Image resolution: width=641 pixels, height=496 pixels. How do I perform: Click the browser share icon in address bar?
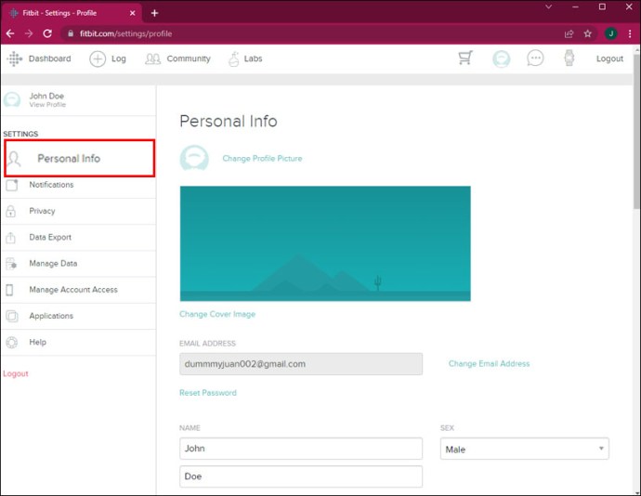pyautogui.click(x=569, y=33)
